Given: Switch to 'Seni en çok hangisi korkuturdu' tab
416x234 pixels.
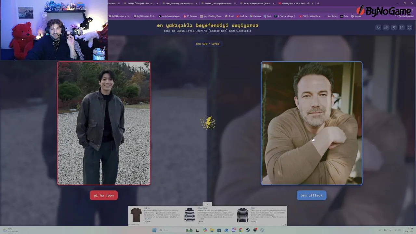Looking at the screenshot, I should point(218,3).
